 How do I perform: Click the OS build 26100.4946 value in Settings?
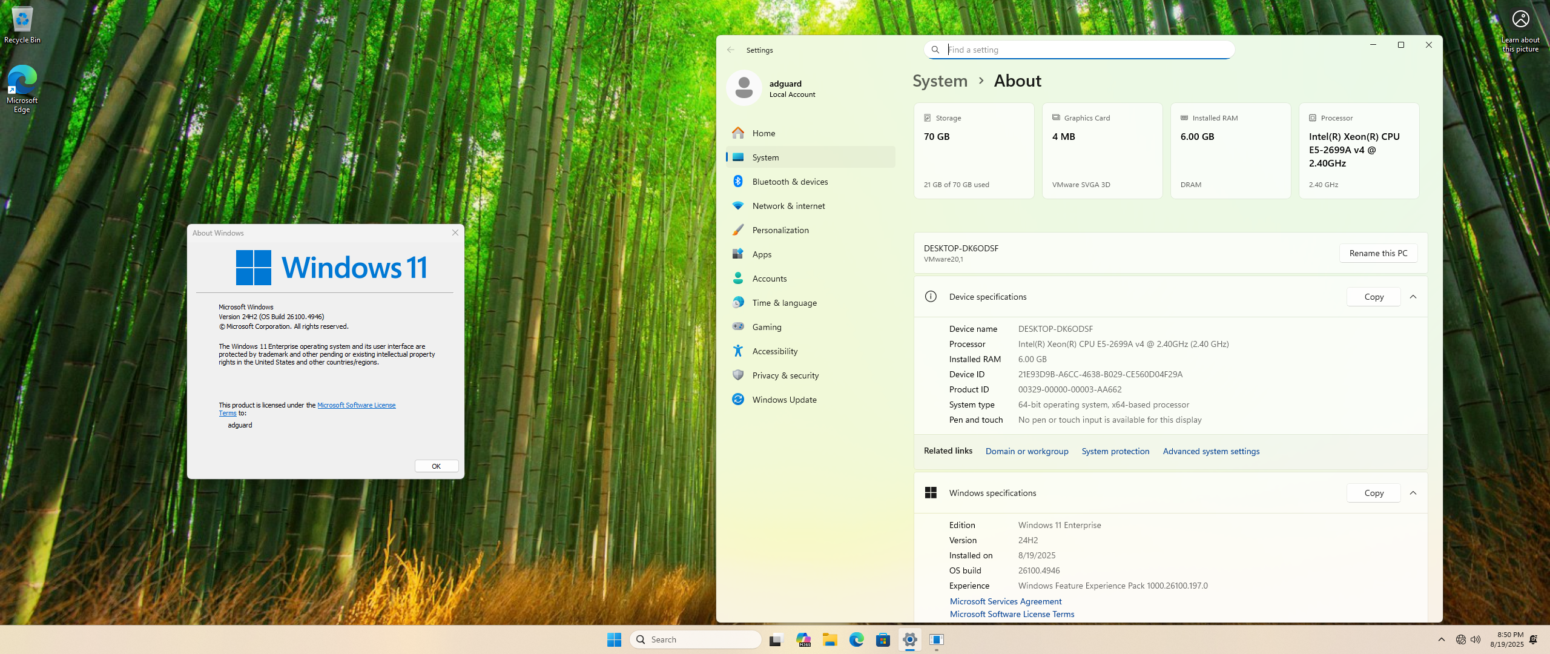(x=1039, y=570)
